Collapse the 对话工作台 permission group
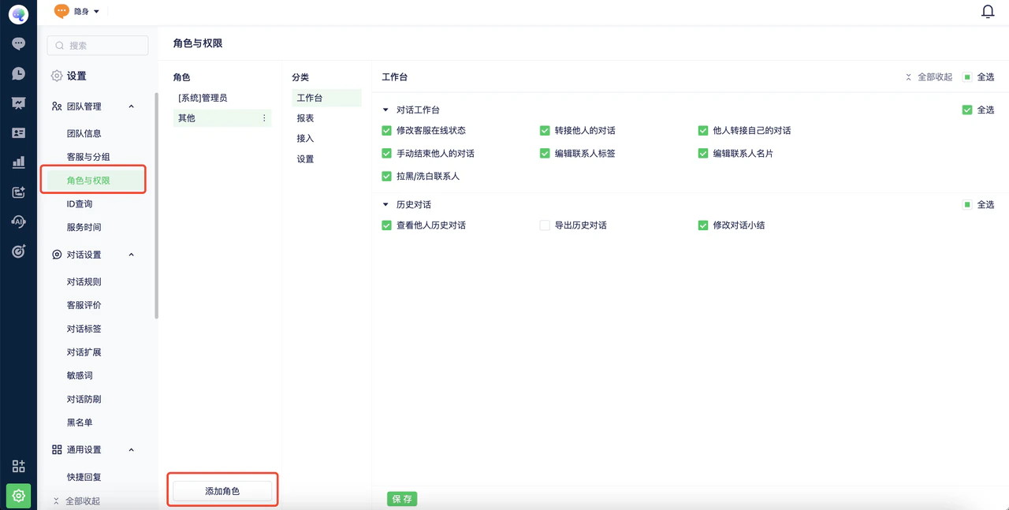 pyautogui.click(x=385, y=110)
